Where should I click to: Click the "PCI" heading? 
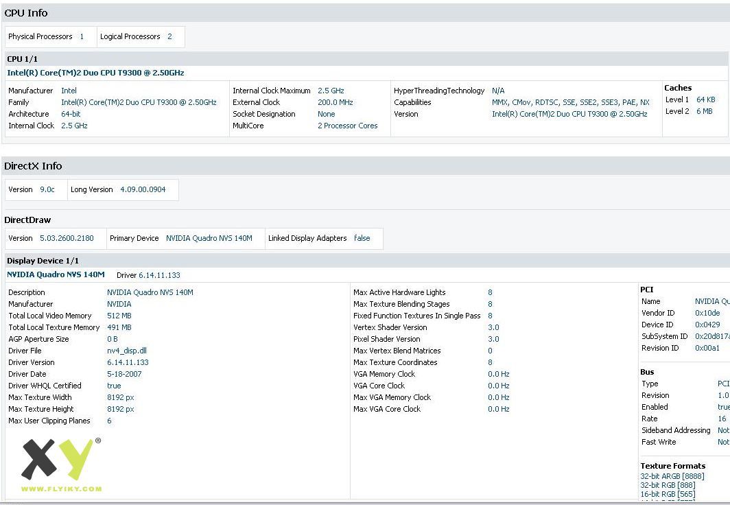(x=647, y=290)
